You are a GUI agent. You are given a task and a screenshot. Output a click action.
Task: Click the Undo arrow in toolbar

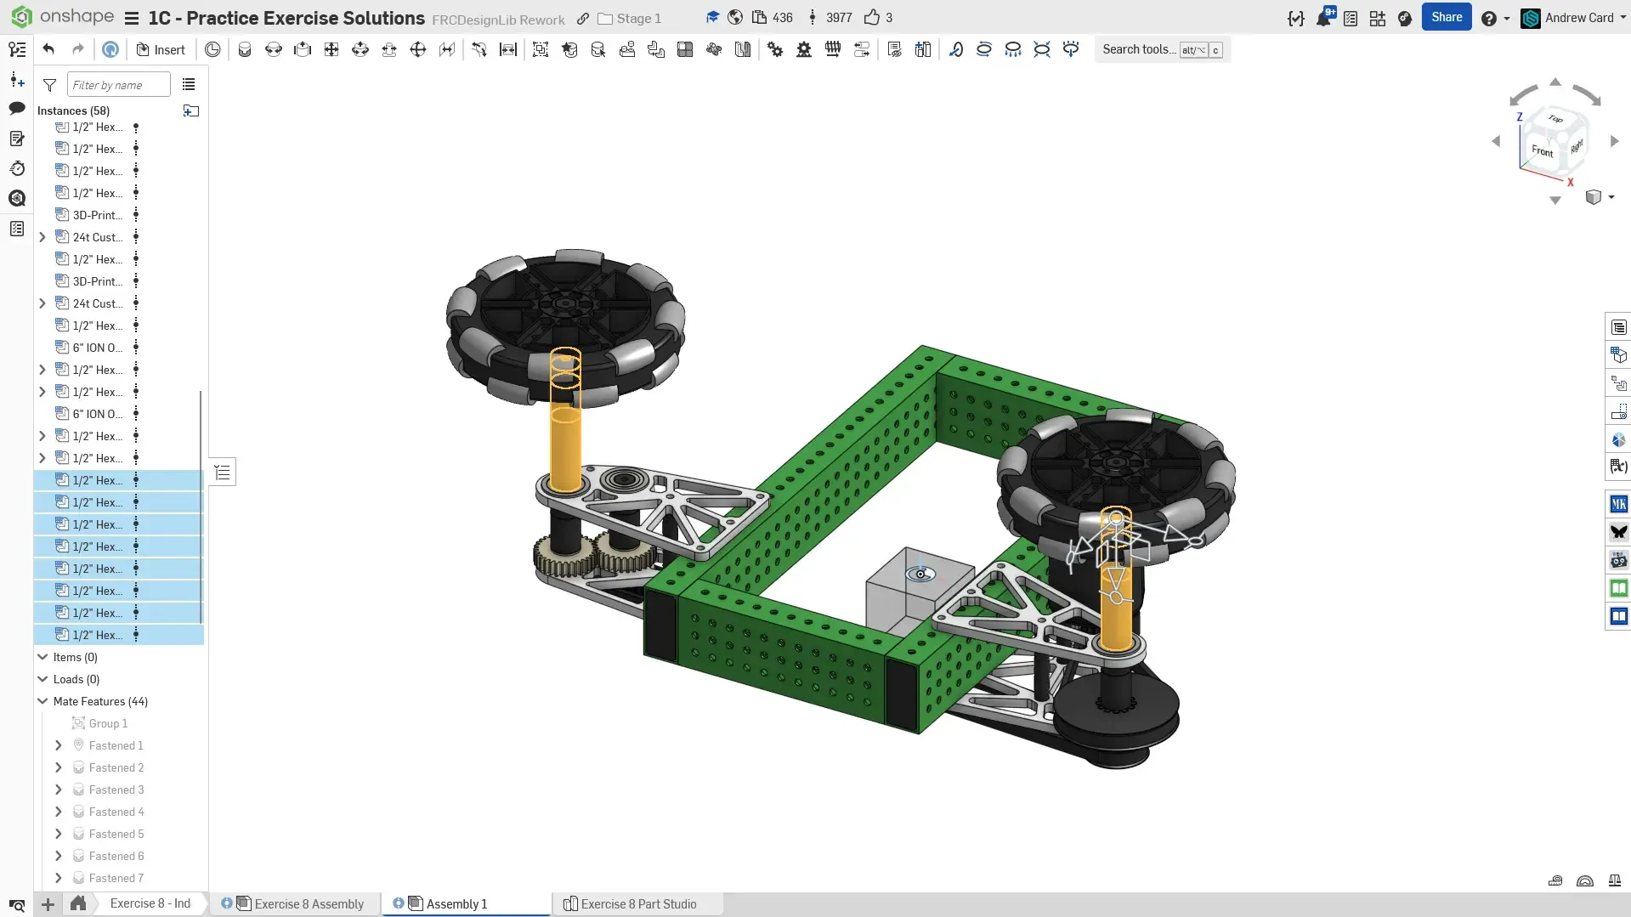tap(48, 49)
